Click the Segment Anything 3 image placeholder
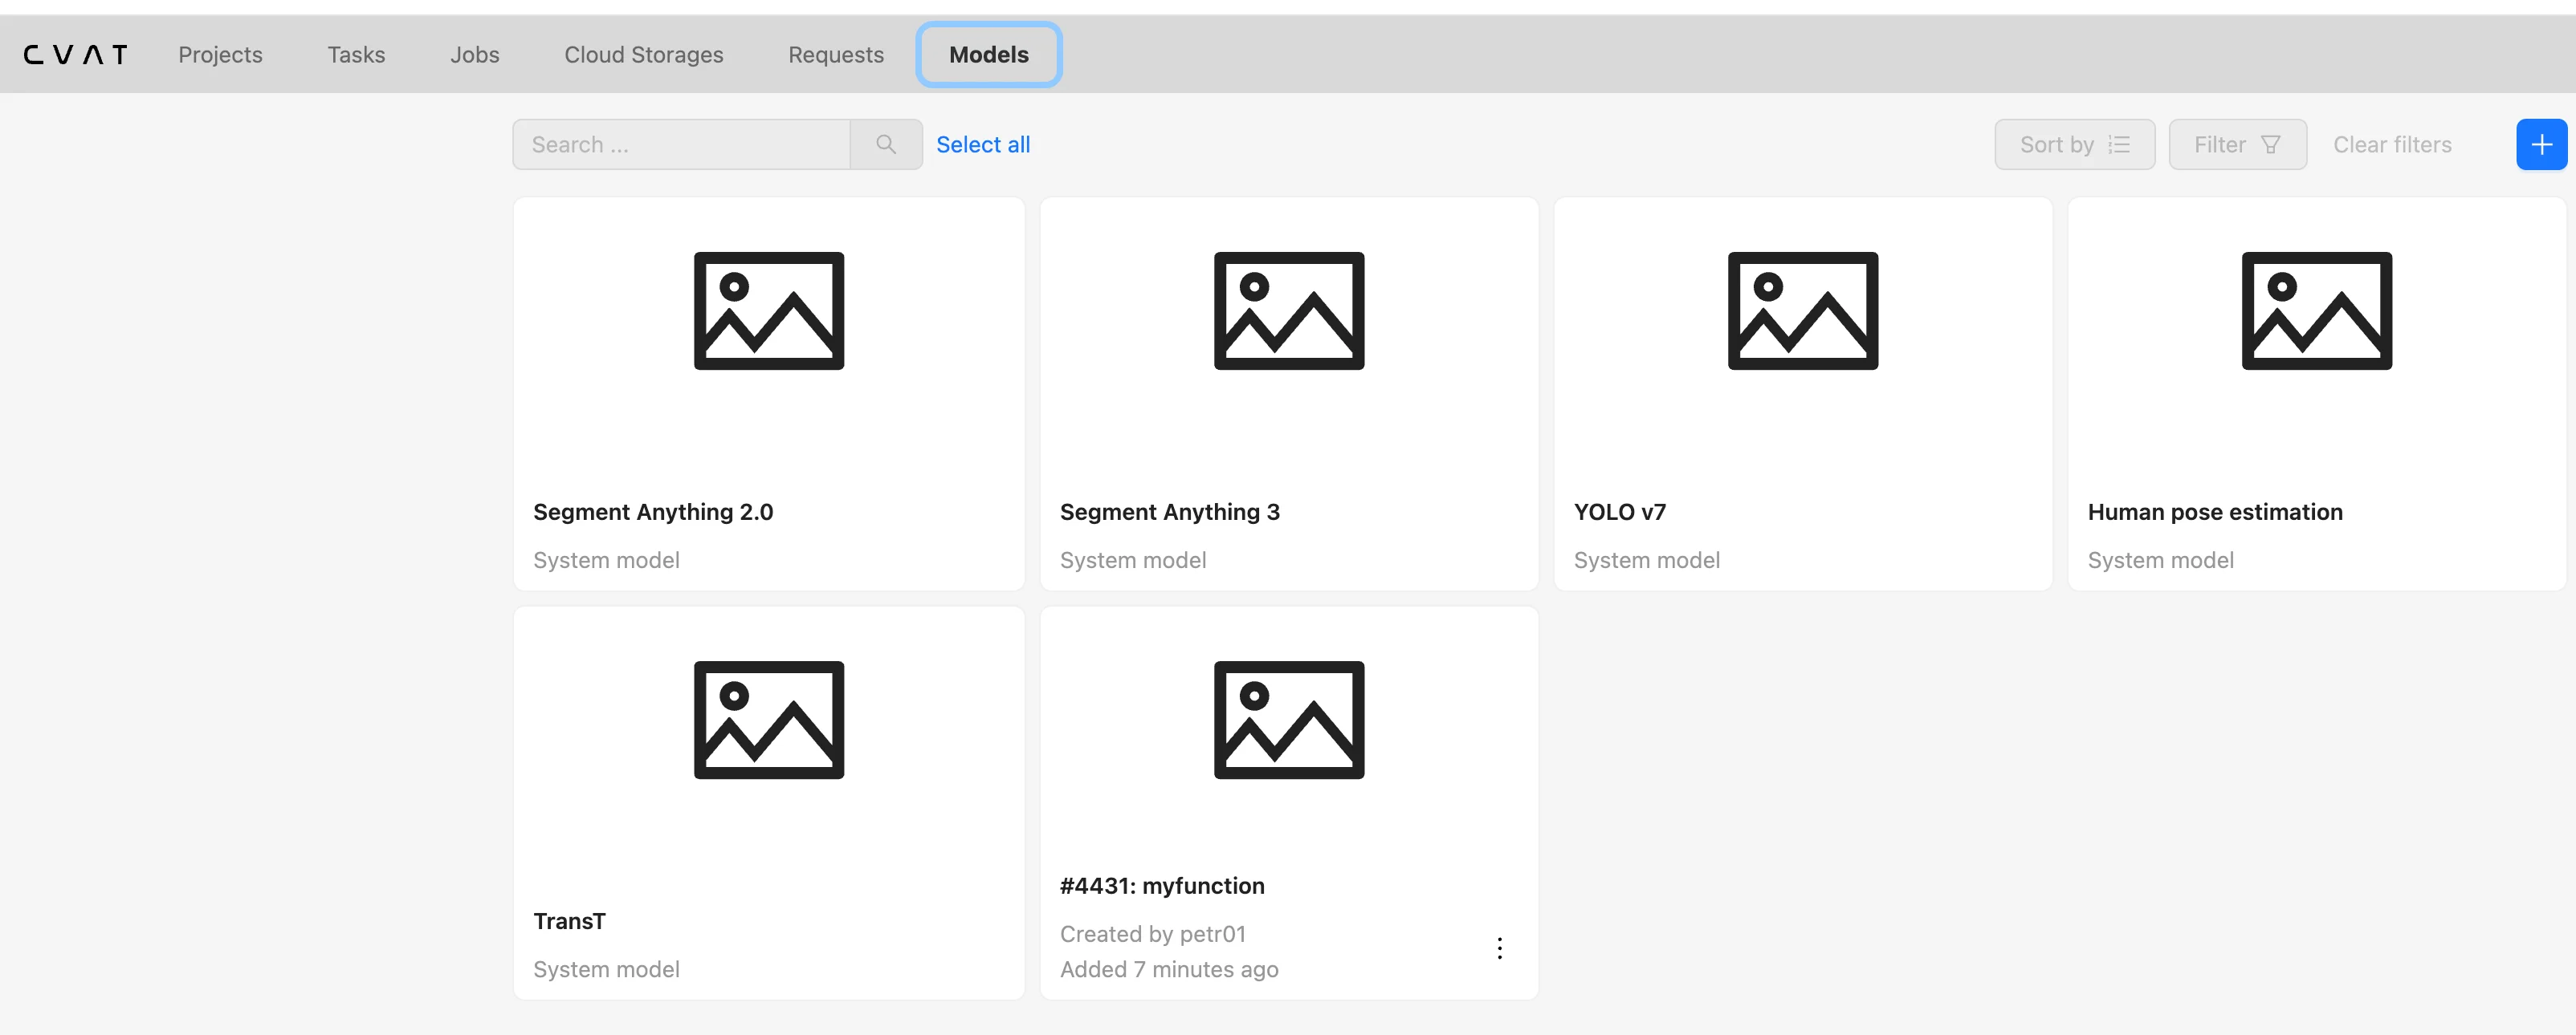The image size is (2576, 1035). pos(1289,310)
